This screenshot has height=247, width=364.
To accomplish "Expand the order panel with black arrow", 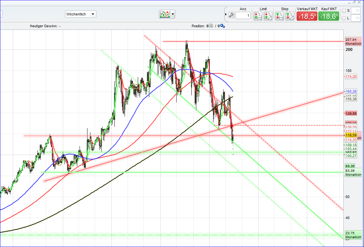I will click(226, 14).
